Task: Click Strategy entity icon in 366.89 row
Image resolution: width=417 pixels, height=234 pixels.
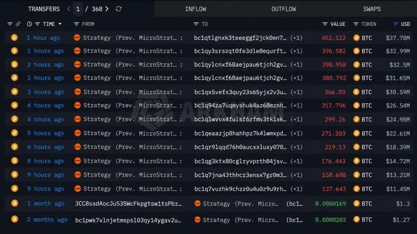Action: coord(78,92)
